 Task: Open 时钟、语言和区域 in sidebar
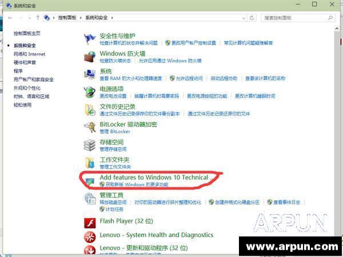coord(31,97)
